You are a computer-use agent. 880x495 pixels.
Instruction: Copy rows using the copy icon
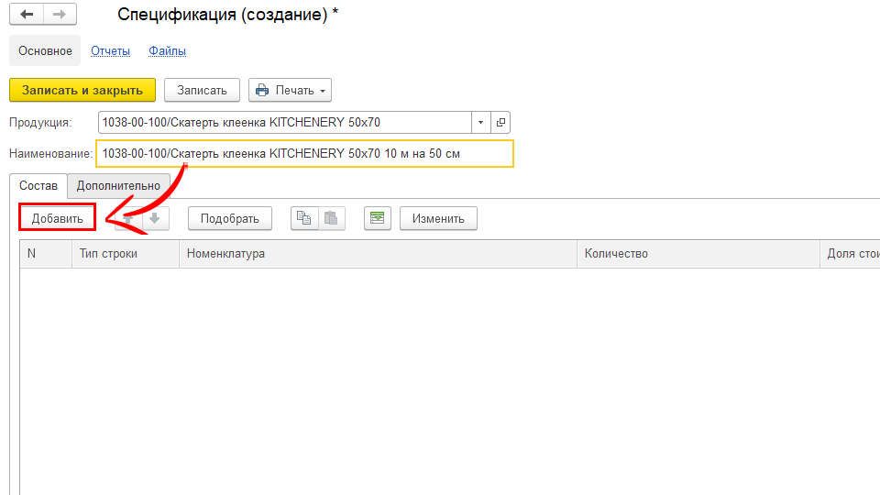click(303, 218)
